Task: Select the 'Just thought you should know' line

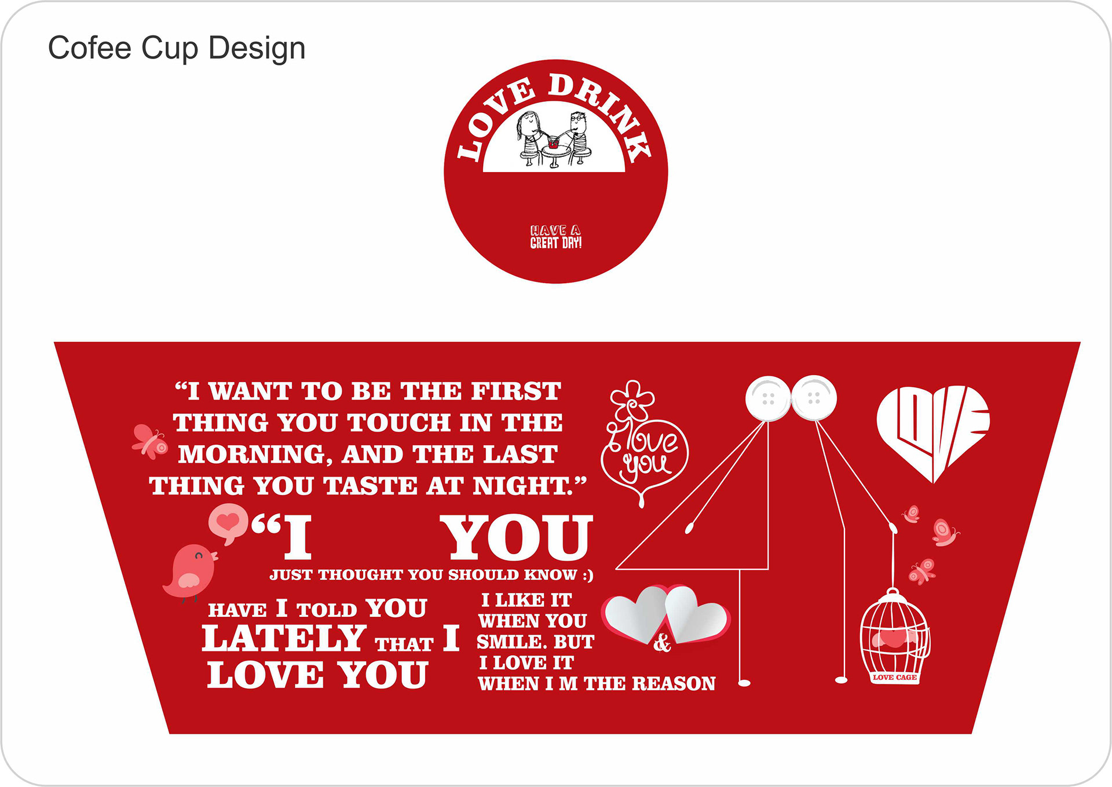Action: 431,575
